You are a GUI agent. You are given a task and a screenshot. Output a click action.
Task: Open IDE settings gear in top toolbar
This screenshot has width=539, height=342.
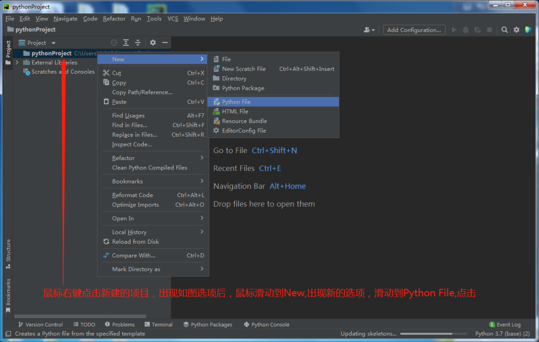tap(517, 30)
